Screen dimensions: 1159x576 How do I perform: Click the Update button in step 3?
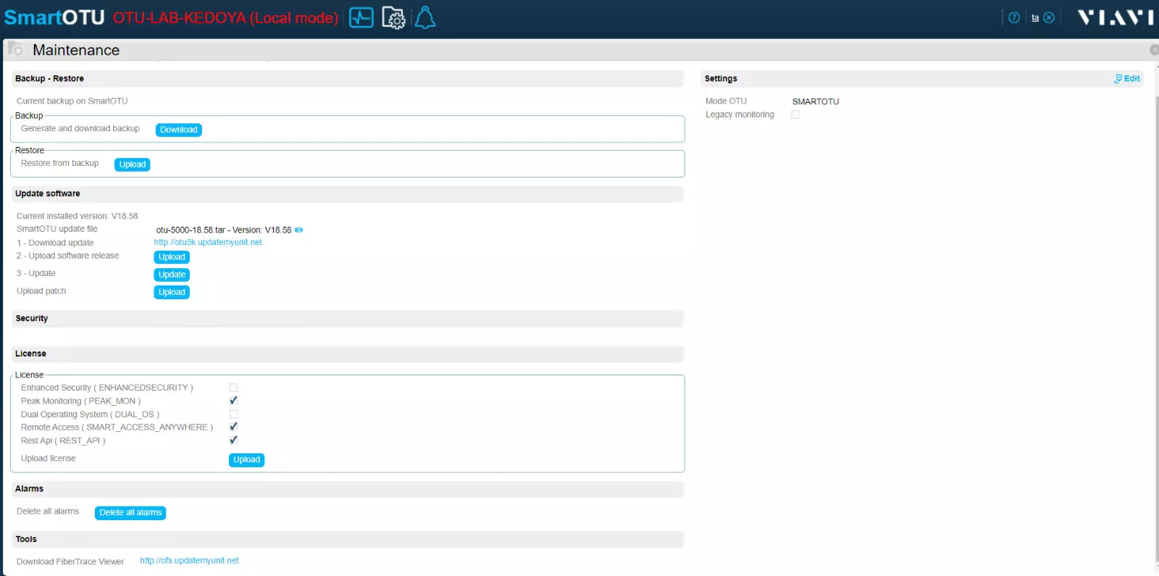click(172, 275)
